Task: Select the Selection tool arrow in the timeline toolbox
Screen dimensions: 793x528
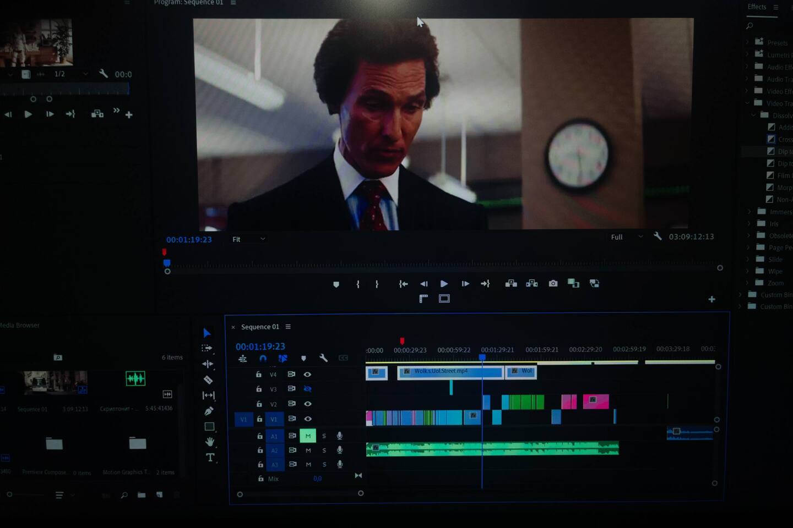Action: point(207,333)
